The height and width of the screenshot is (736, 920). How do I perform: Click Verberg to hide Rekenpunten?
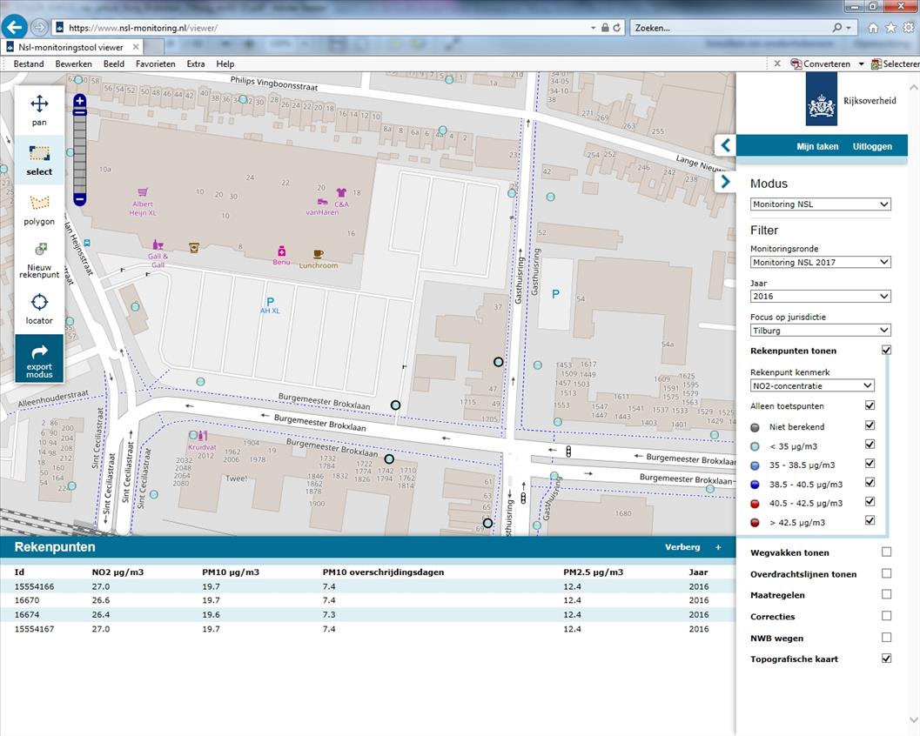click(682, 547)
